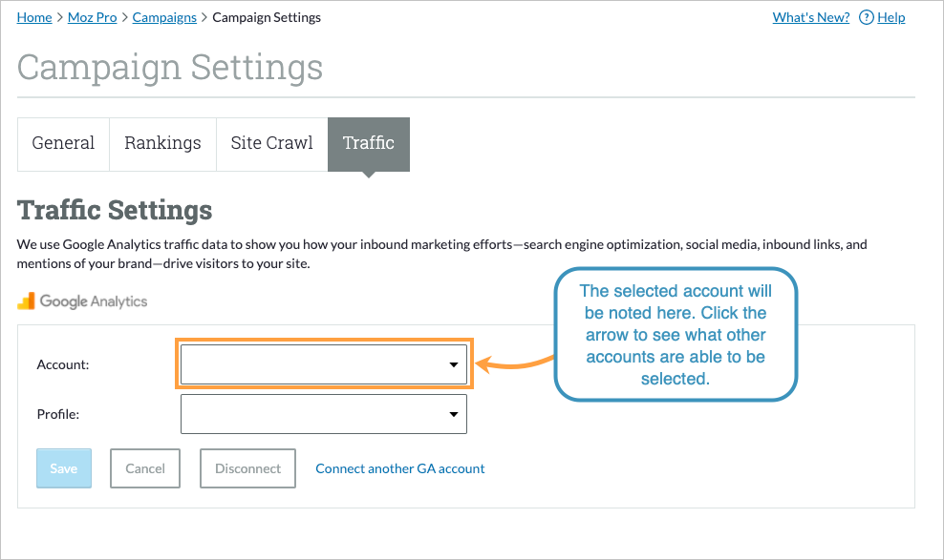Image resolution: width=944 pixels, height=560 pixels.
Task: Open the What's New? link
Action: [810, 16]
